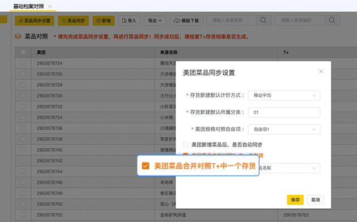This screenshot has width=357, height=222.
Task: Click the search icon beside 请输入来源名称
Action: coord(263,20)
